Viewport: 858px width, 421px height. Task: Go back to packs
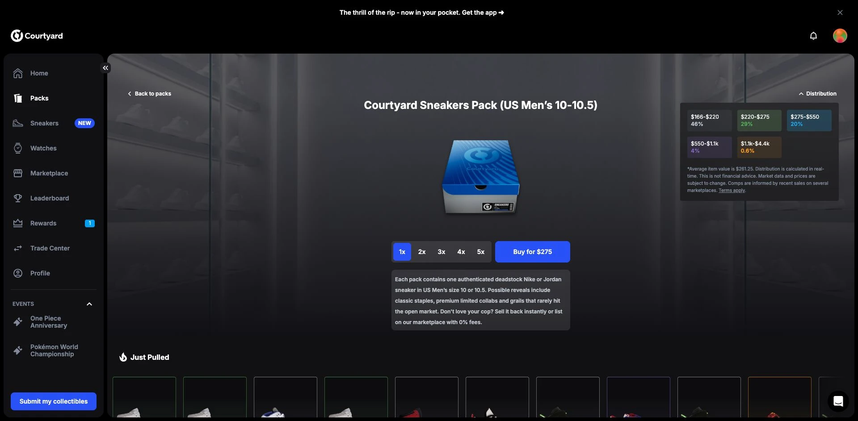(149, 94)
